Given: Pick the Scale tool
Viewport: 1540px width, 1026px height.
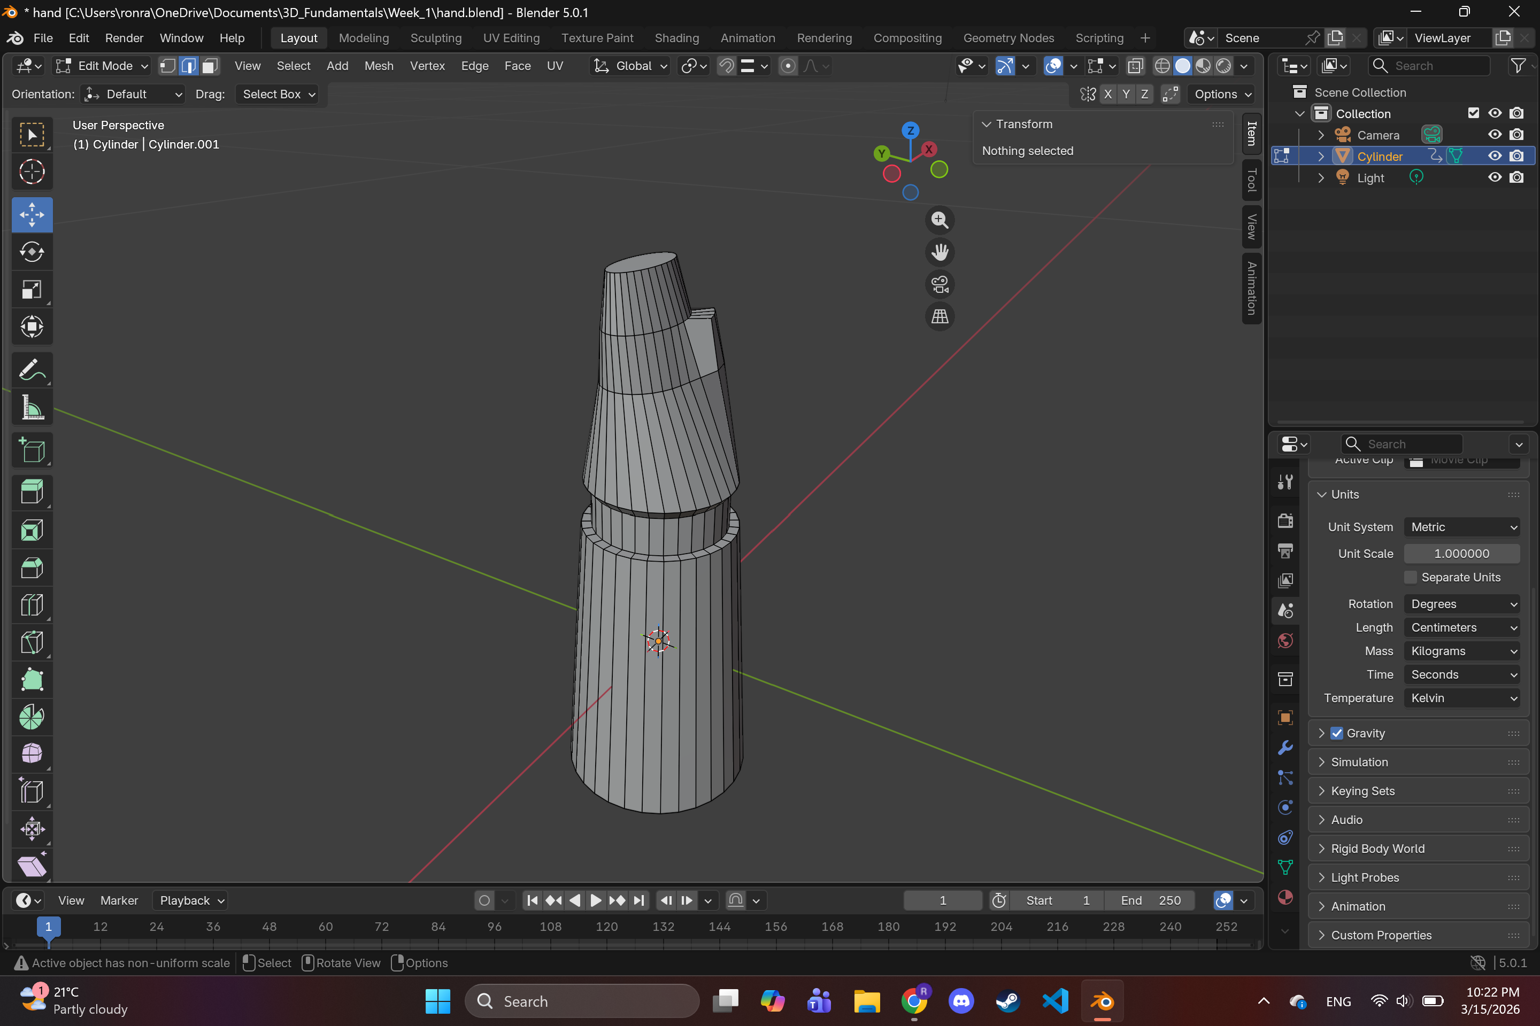Looking at the screenshot, I should tap(32, 289).
